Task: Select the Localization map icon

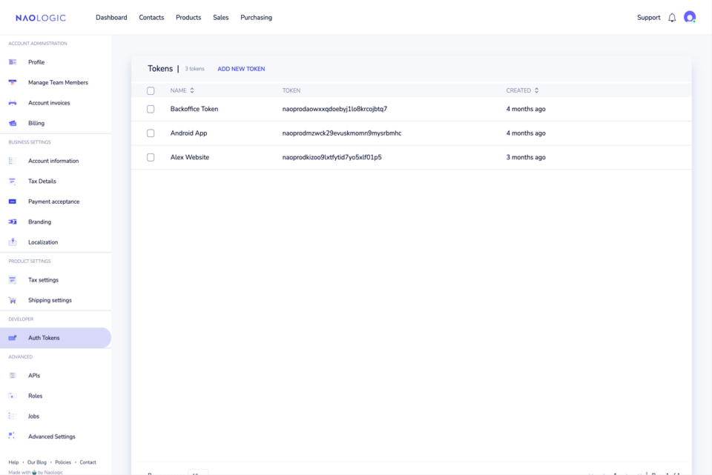Action: [x=13, y=242]
